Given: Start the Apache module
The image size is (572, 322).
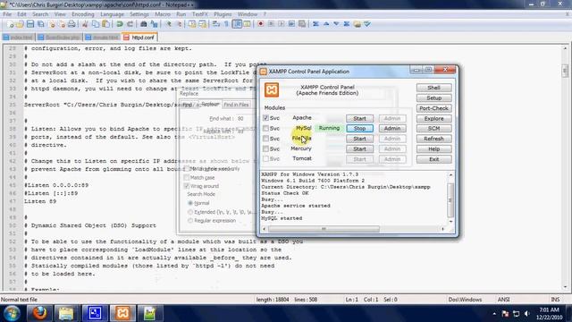Looking at the screenshot, I should pyautogui.click(x=359, y=118).
